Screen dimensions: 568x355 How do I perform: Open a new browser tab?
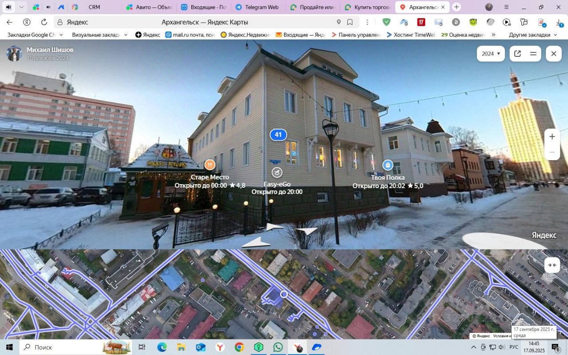(x=456, y=7)
